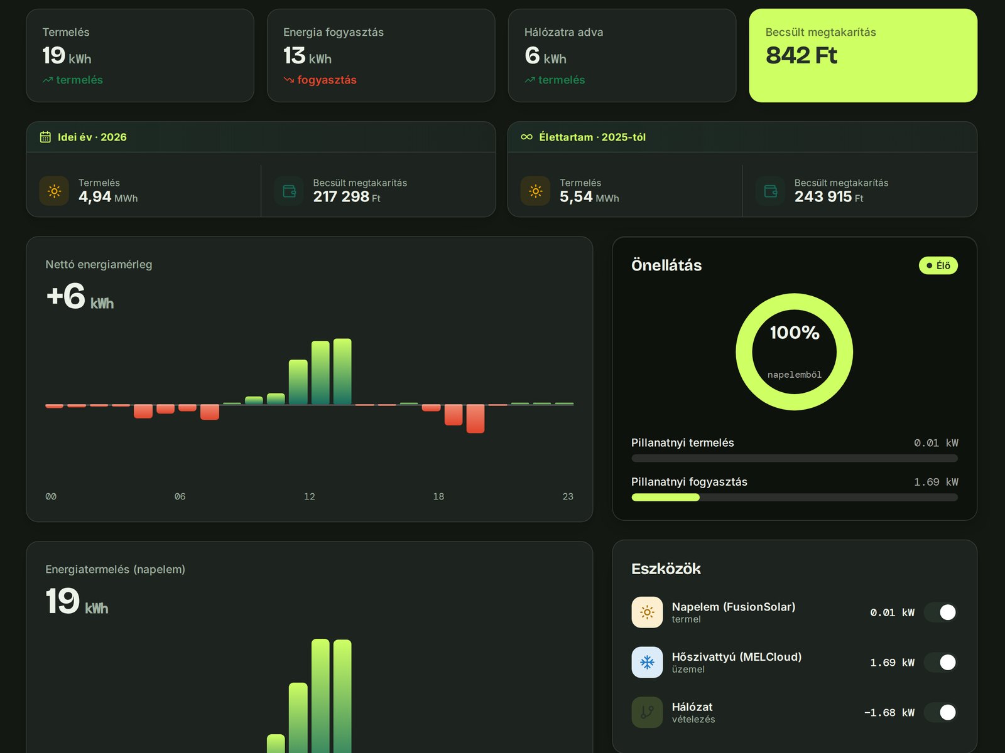Click the 100% napelemből self-sufficiency ring
Image resolution: width=1005 pixels, height=753 pixels.
795,352
